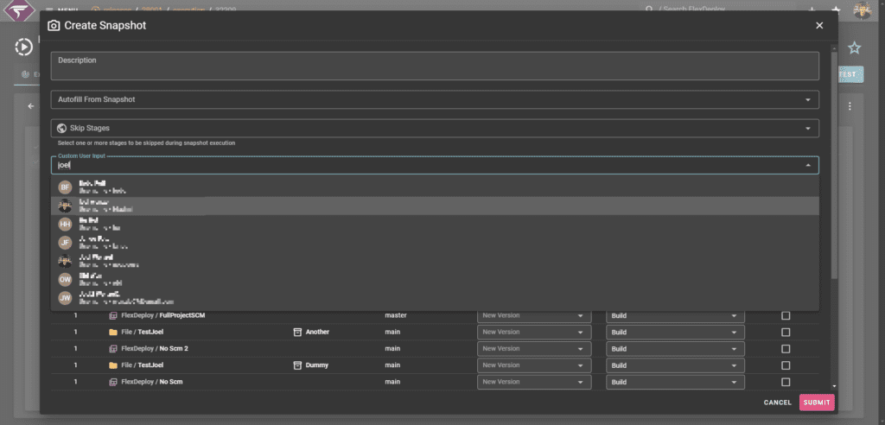Open Build dropdown in Another package row
Image resolution: width=885 pixels, height=425 pixels.
[x=675, y=332]
